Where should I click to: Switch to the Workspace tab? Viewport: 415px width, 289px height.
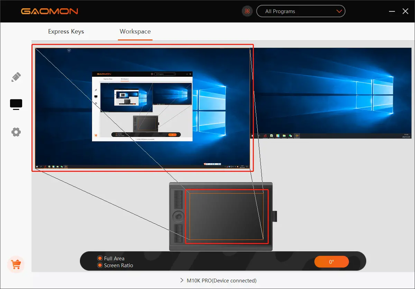[135, 31]
